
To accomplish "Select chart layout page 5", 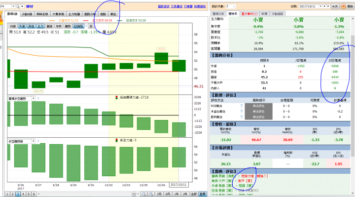I will coord(29,194).
